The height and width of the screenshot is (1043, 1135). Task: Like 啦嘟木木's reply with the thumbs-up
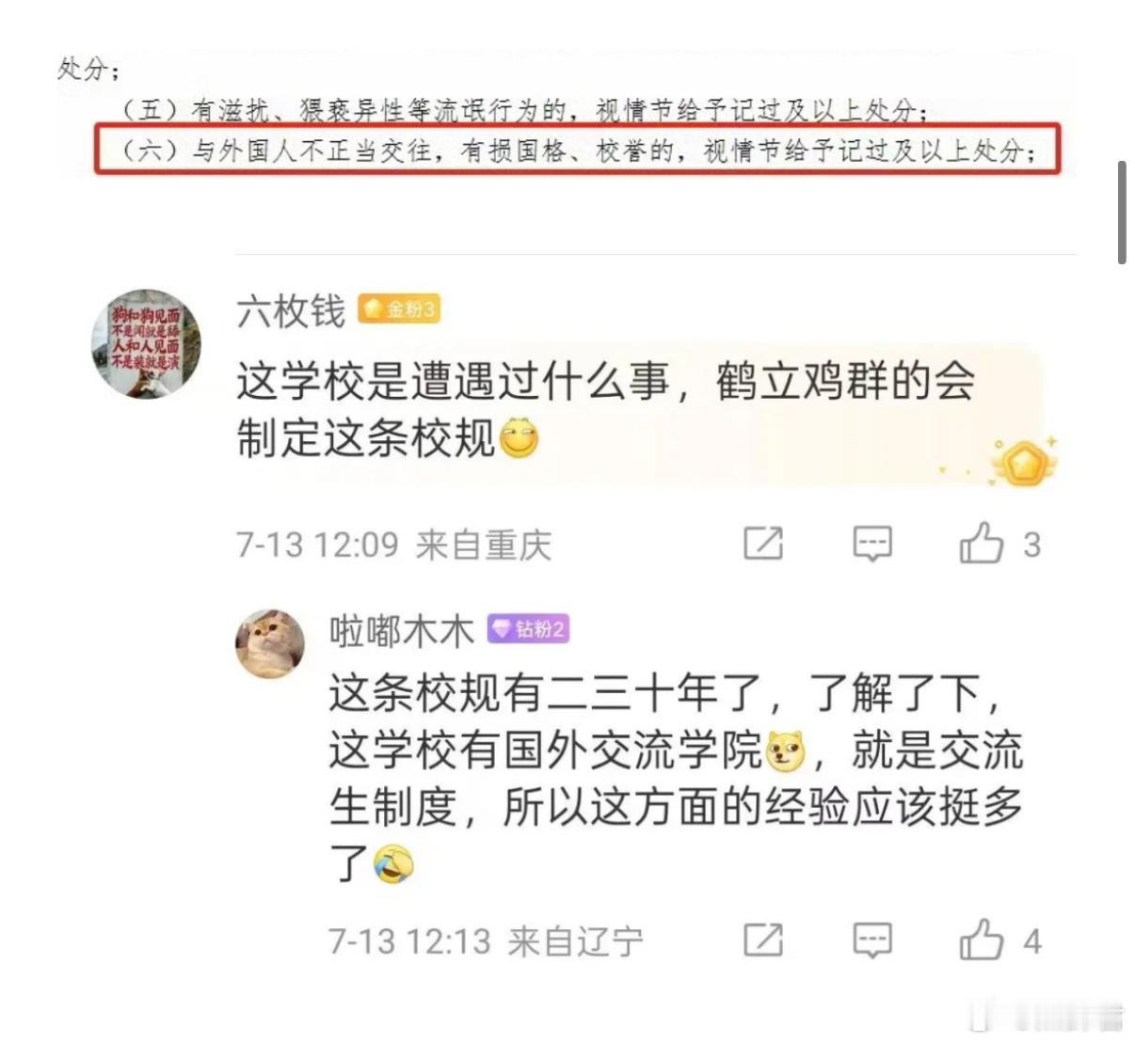coord(982,939)
